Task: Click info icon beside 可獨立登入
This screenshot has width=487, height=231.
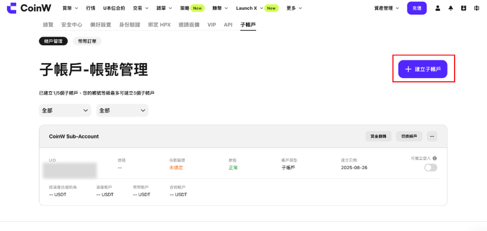Action: pos(435,158)
